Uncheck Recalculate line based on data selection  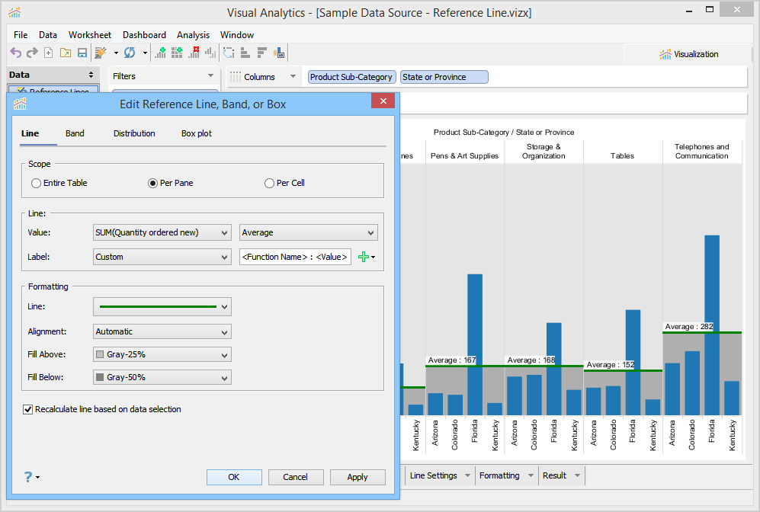pyautogui.click(x=28, y=409)
